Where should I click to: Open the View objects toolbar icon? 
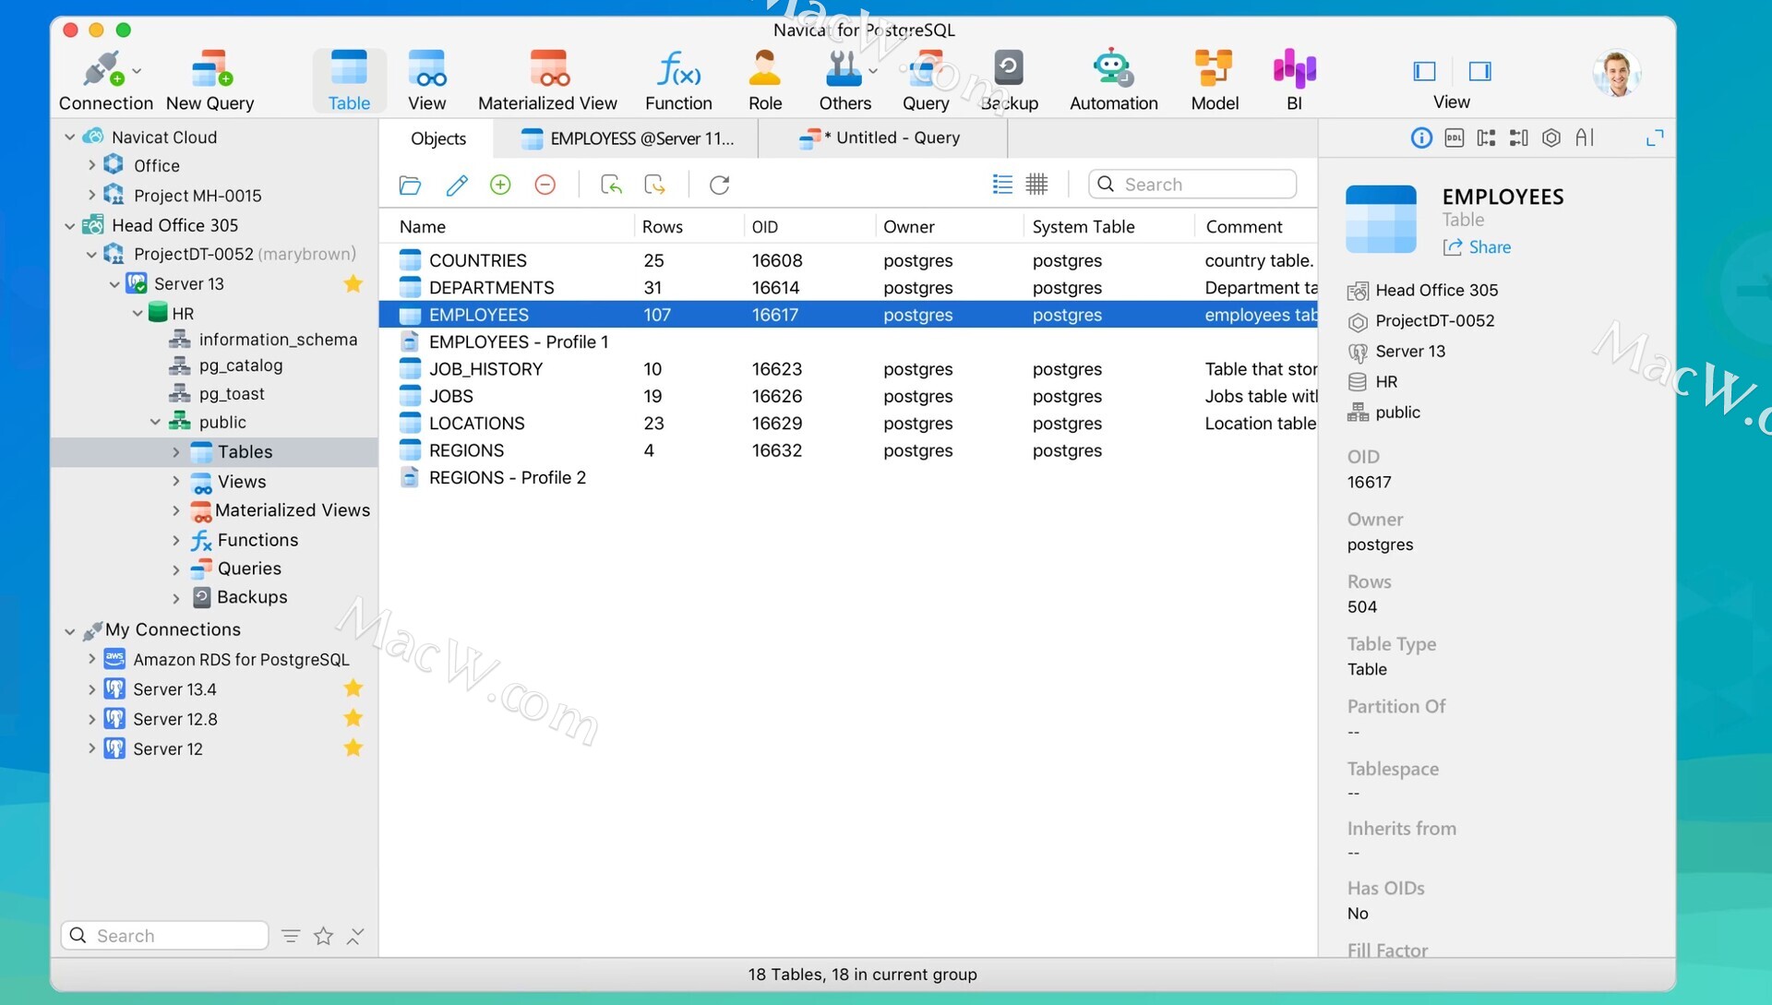[x=426, y=81]
